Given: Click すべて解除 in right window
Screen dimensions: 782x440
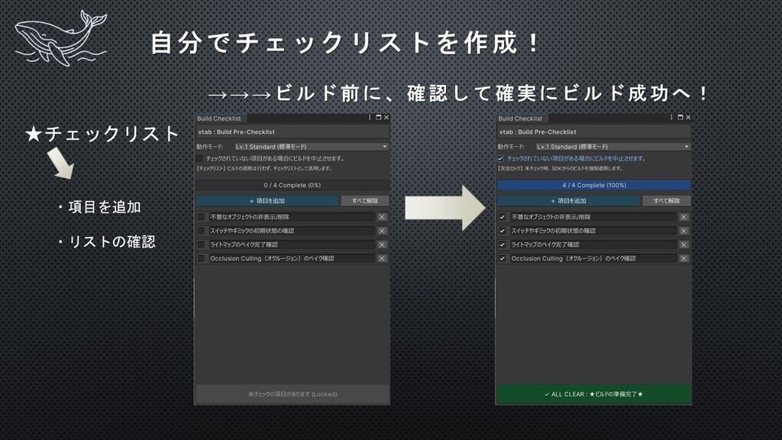Looking at the screenshot, I should pyautogui.click(x=667, y=201).
